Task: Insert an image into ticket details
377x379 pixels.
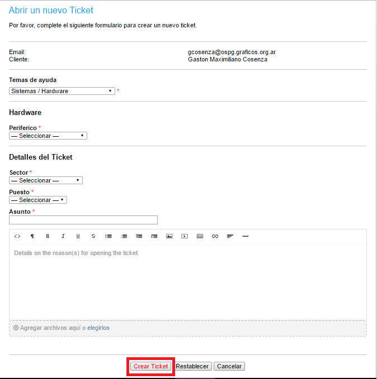Action: click(169, 236)
